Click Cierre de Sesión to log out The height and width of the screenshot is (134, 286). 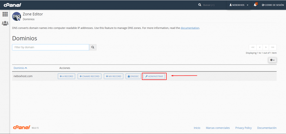tap(273, 5)
